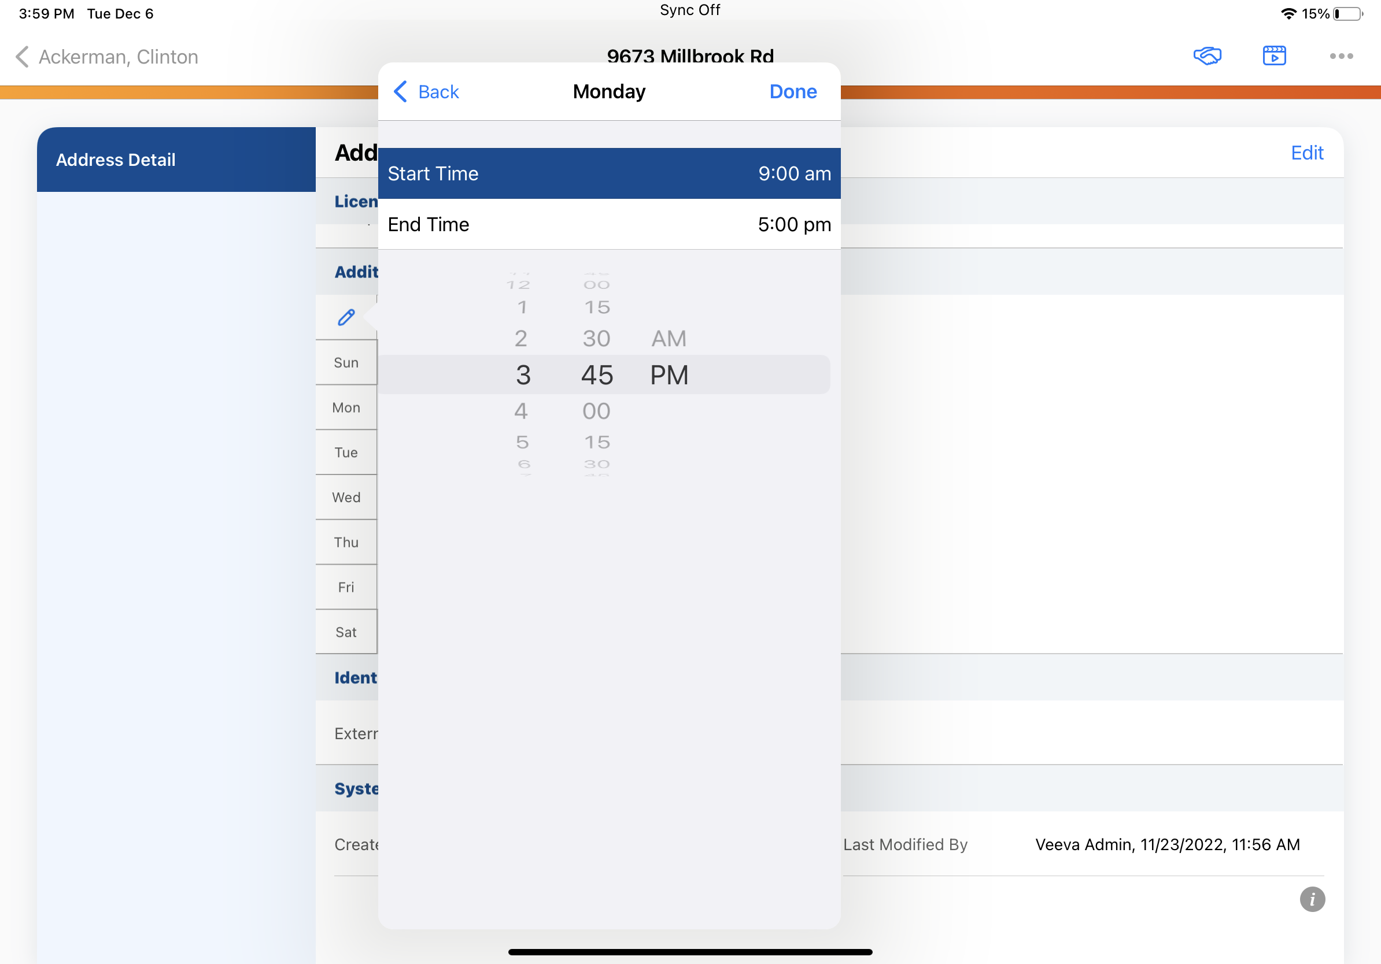1381x964 pixels.
Task: Pick minute 30 in the picker wheel
Action: (x=596, y=338)
